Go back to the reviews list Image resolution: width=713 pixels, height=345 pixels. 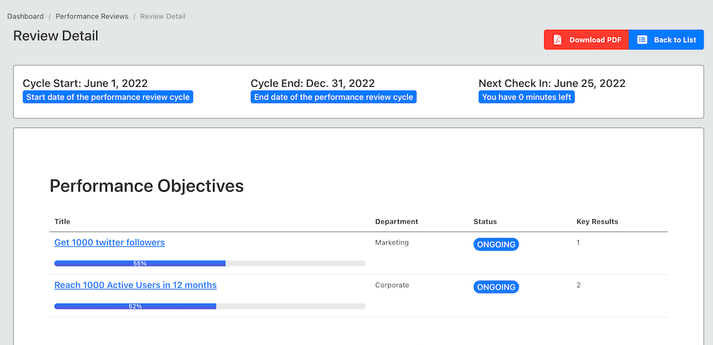click(x=666, y=40)
